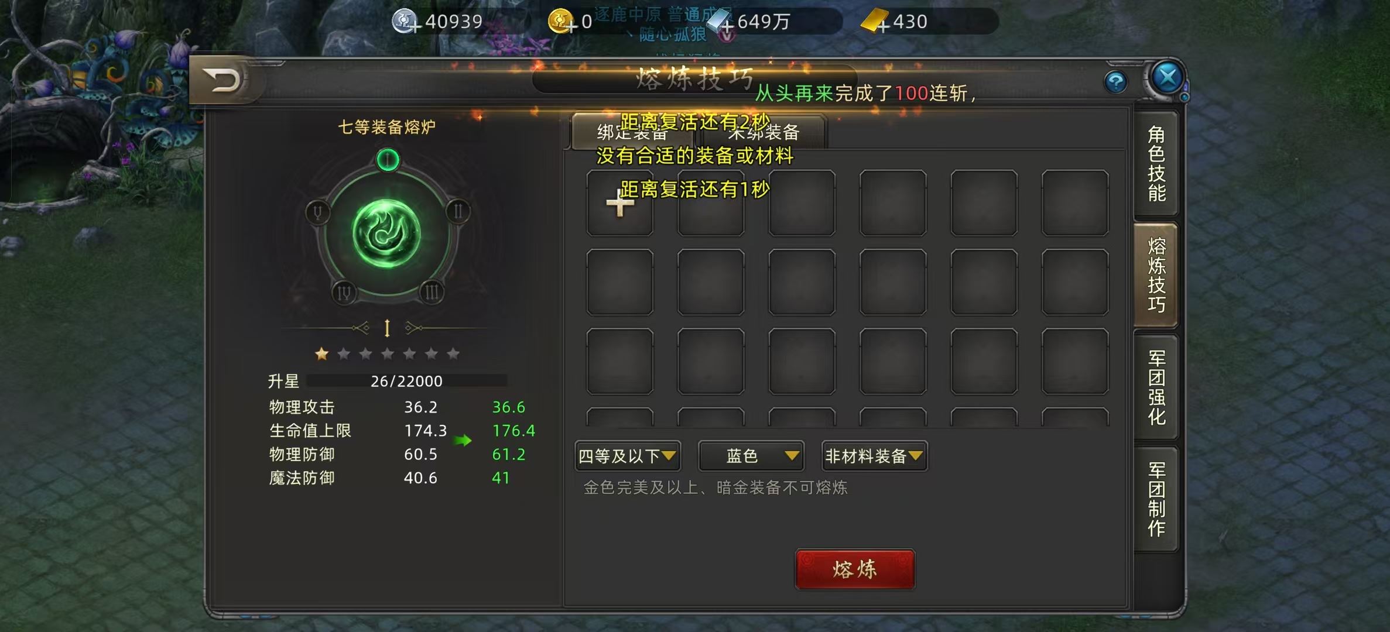The height and width of the screenshot is (632, 1390).
Task: Switch to the 未绑装备 tab
Action: pyautogui.click(x=764, y=132)
